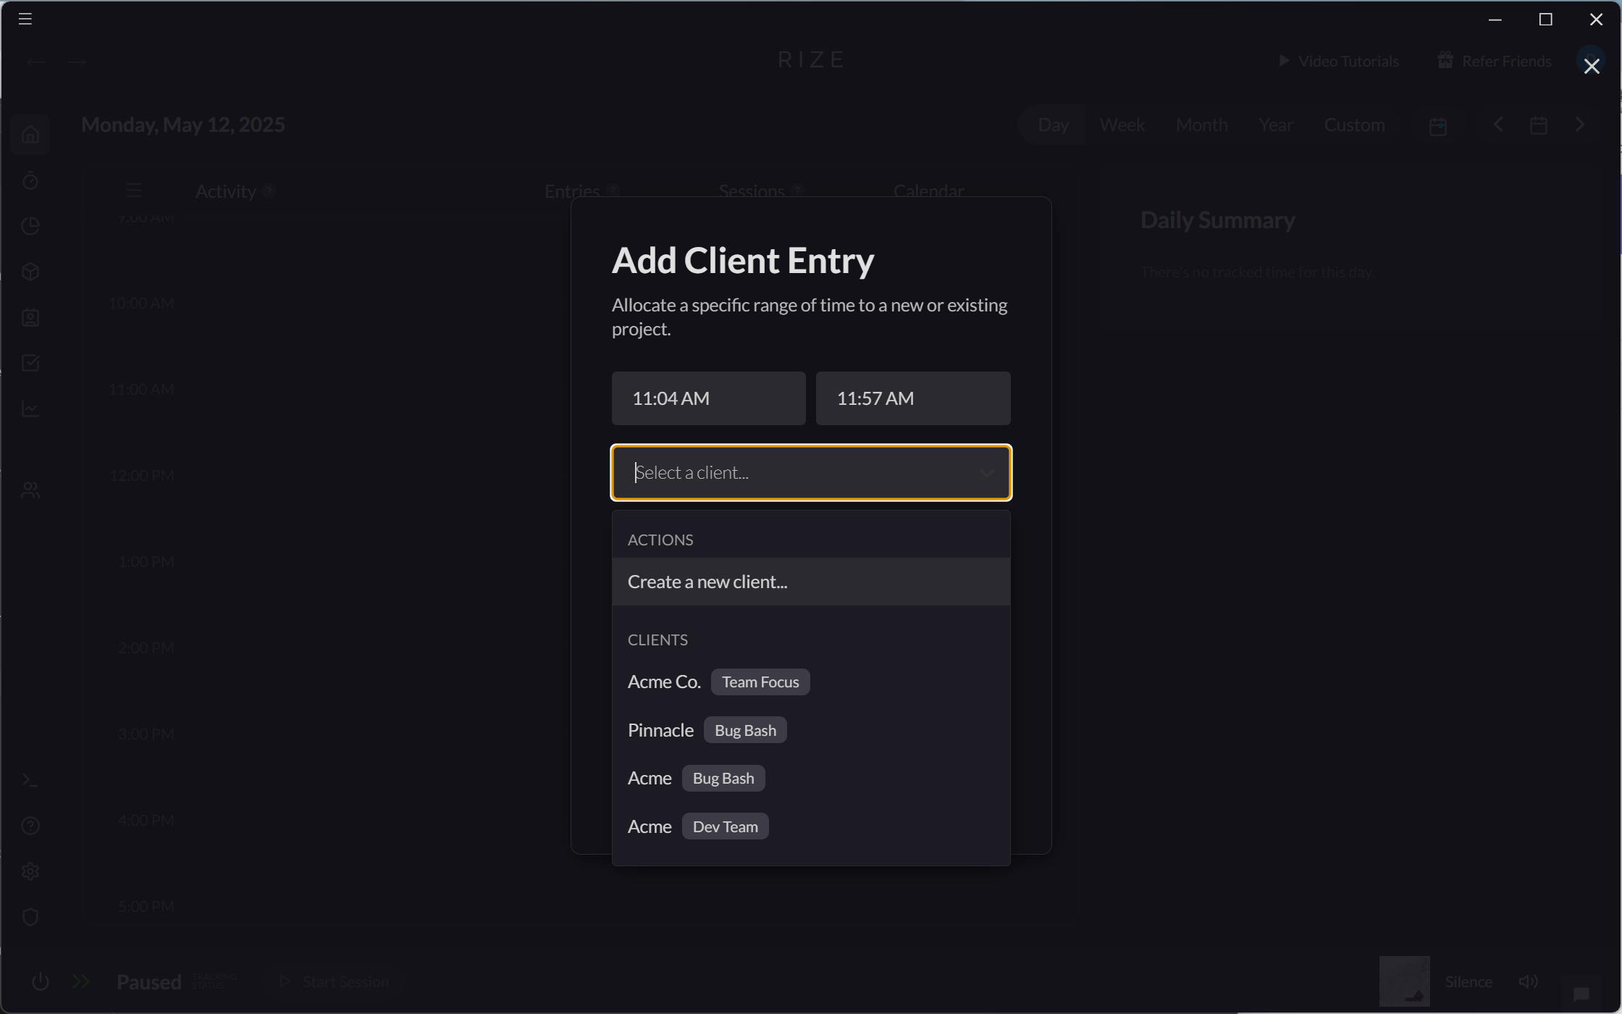The image size is (1622, 1014).
Task: Choose Create a new client action
Action: [708, 581]
